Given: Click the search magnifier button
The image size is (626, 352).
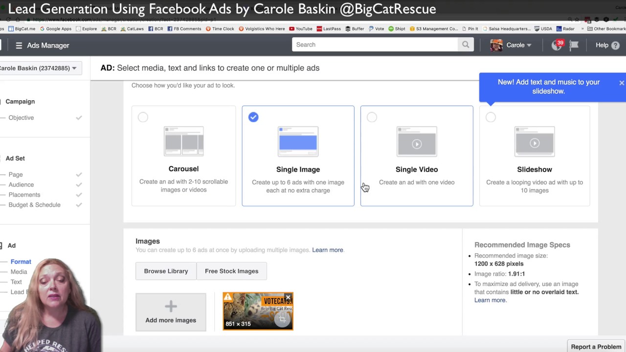Looking at the screenshot, I should tap(466, 44).
